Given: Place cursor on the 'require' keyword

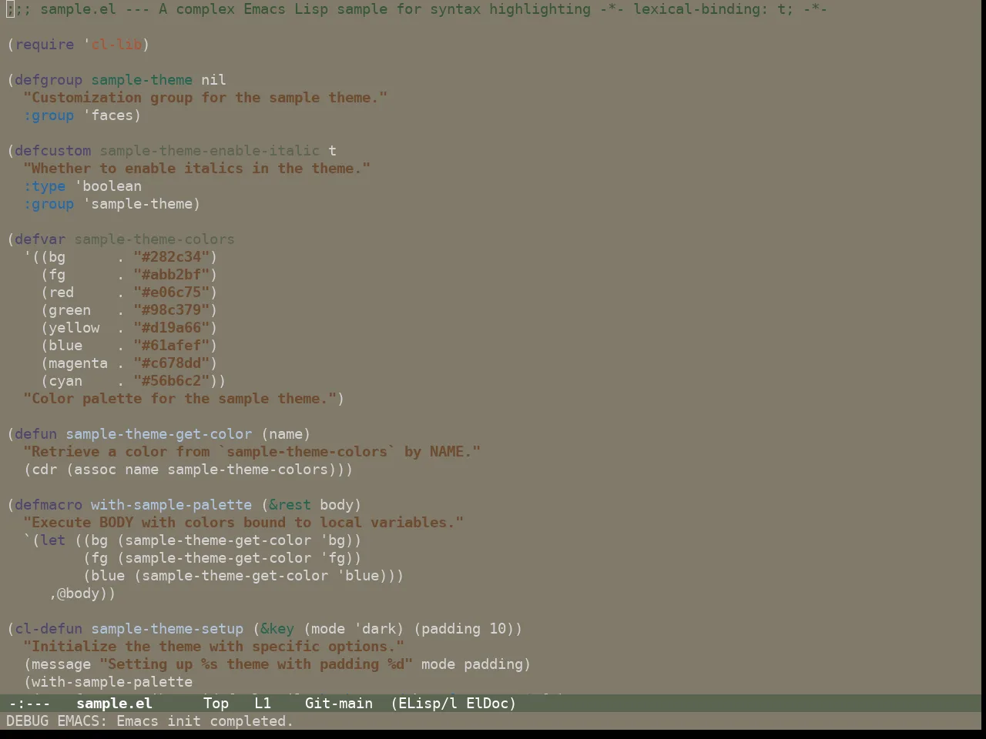Looking at the screenshot, I should (45, 45).
